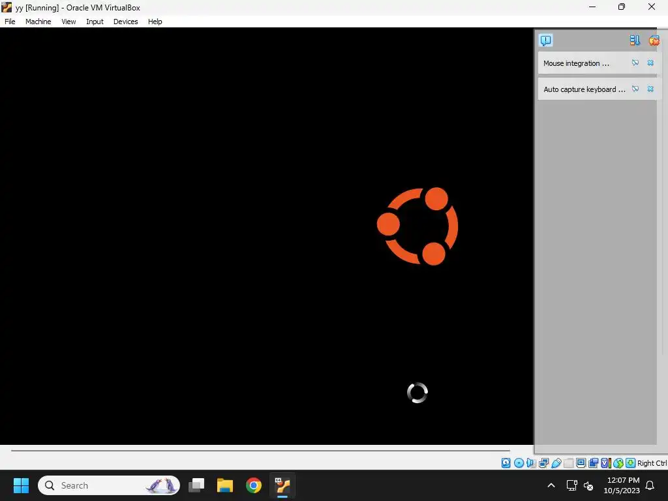Click the sort notifications order icon
This screenshot has width=668, height=501.
click(x=635, y=40)
